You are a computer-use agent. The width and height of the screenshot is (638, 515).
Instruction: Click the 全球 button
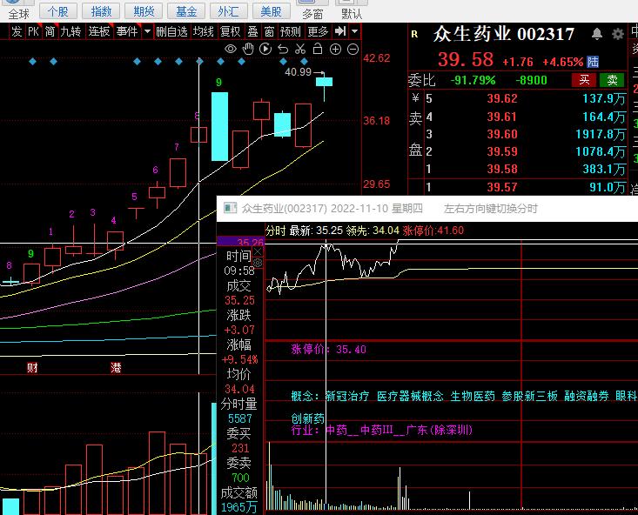coord(19,14)
